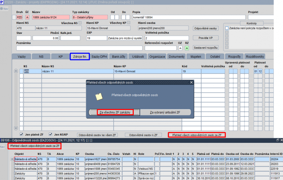Screen dimensions: 283x180
Task: Select first Nákladová střediska Objekt cell
Action: coord(25,159)
